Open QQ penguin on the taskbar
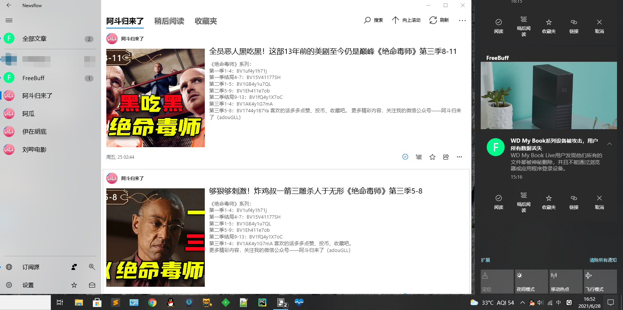 click(170, 303)
